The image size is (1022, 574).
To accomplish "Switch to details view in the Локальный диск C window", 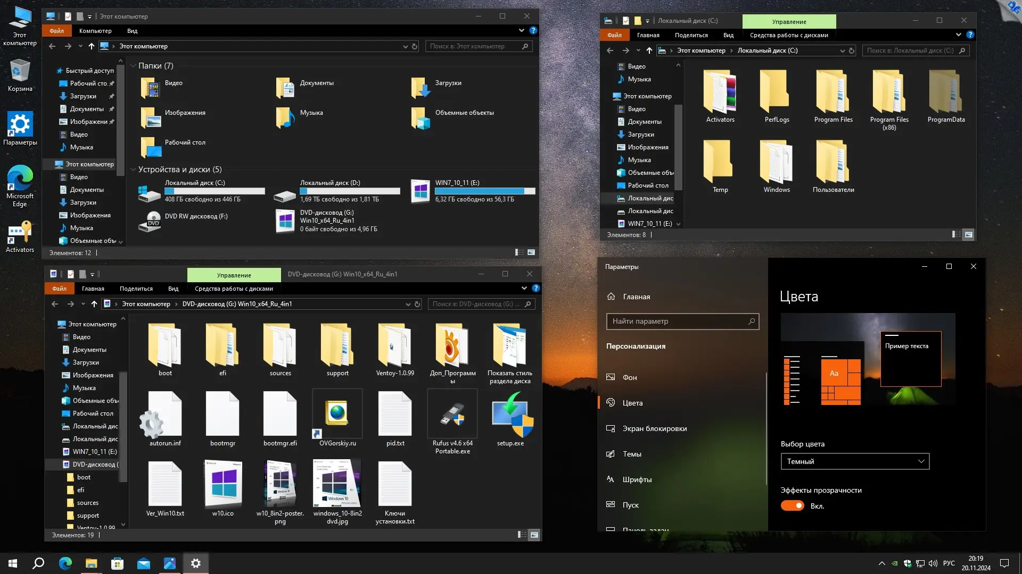I will pyautogui.click(x=956, y=234).
